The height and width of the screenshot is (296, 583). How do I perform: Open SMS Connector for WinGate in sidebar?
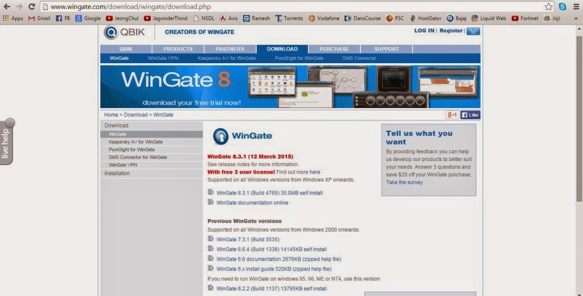(x=151, y=157)
